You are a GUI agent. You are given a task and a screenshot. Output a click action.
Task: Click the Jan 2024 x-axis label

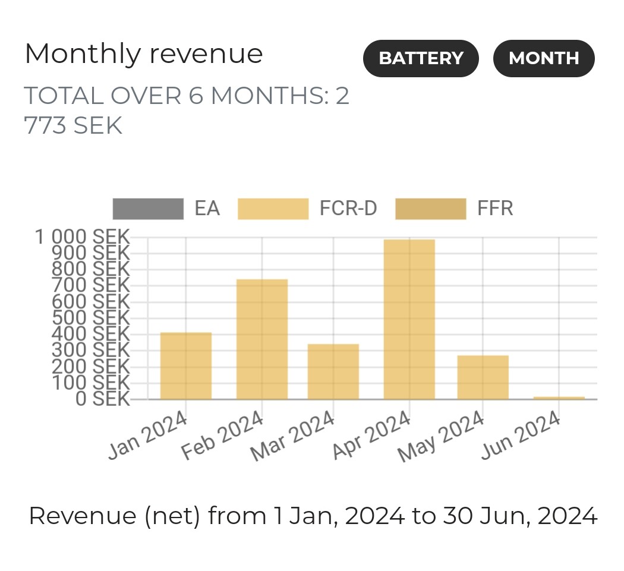(149, 436)
